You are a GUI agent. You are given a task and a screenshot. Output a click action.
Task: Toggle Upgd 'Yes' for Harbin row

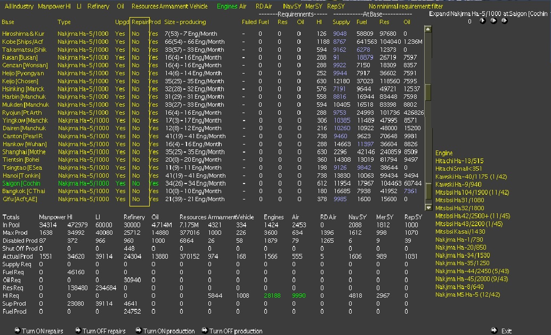[x=120, y=97]
